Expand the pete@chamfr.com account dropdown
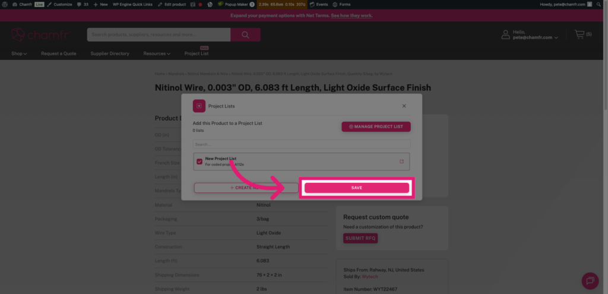 click(x=536, y=37)
